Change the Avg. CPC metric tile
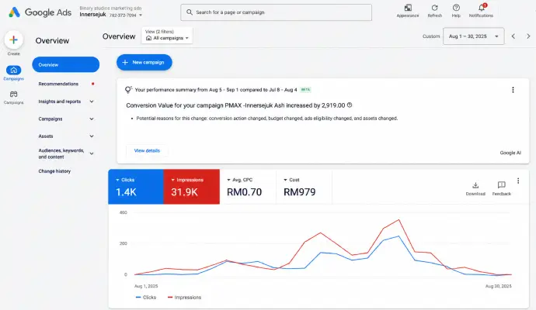536x310 pixels. click(x=248, y=187)
